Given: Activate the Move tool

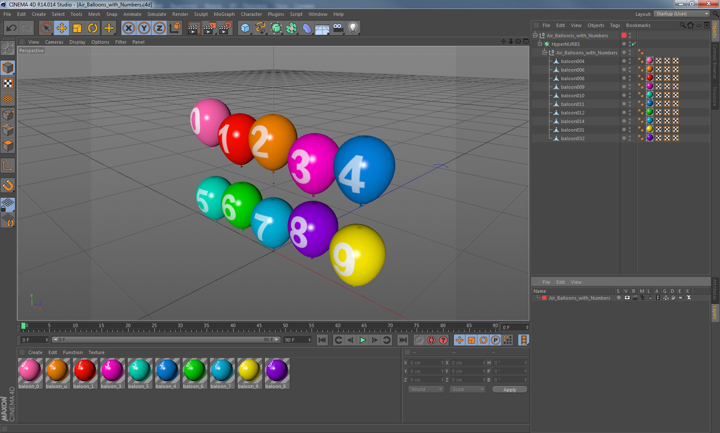Looking at the screenshot, I should [x=62, y=28].
